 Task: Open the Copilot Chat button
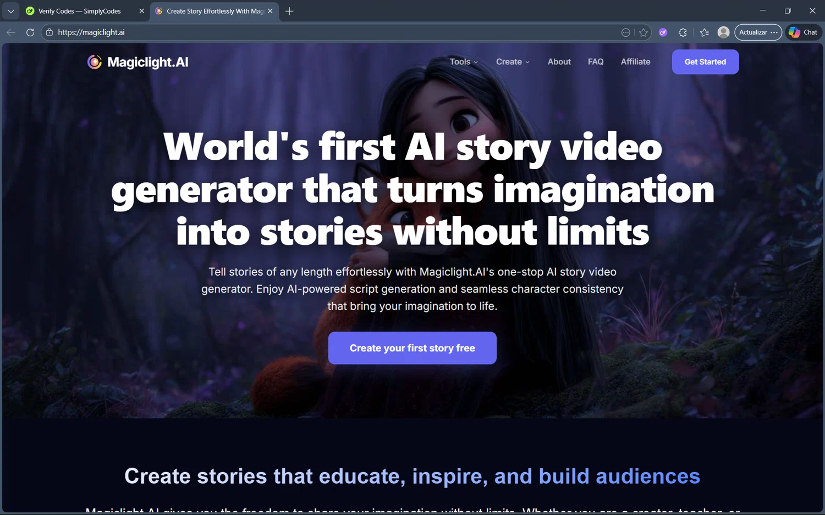click(x=803, y=32)
